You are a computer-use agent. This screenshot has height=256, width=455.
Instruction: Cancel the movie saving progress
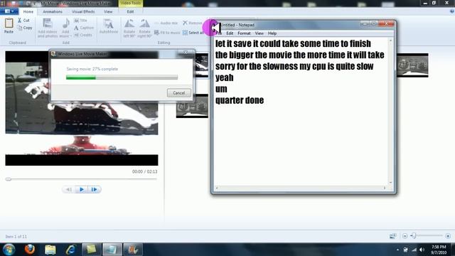(178, 93)
